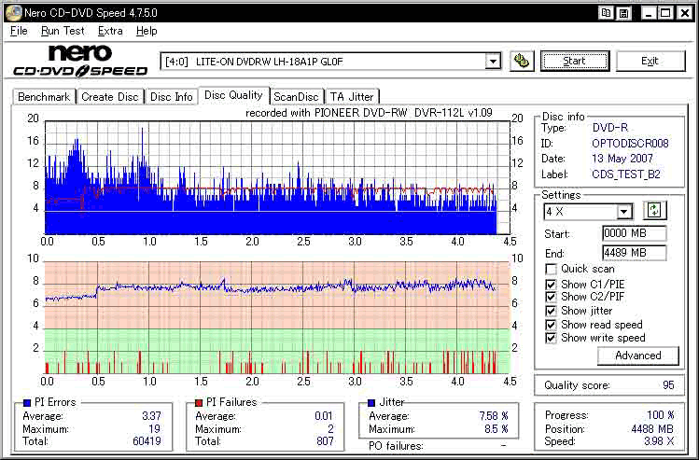Disable Show write speed option

click(x=552, y=338)
